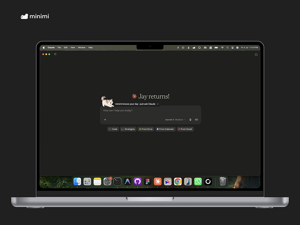Open GitHub Desktop from the Dock
The image size is (300, 225).
pos(138,181)
